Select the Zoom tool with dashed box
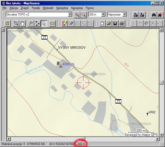 (x=16, y=23)
